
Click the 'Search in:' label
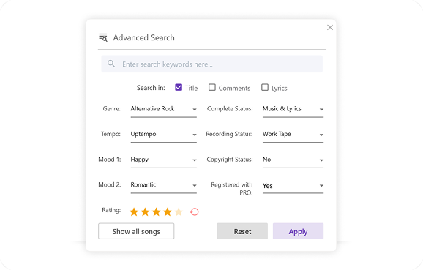pyautogui.click(x=151, y=88)
